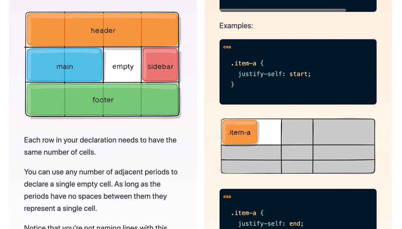
Task: Click the css label on the first code block
Action: 227,47
